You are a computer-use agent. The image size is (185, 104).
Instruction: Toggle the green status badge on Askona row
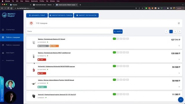(x=114, y=80)
